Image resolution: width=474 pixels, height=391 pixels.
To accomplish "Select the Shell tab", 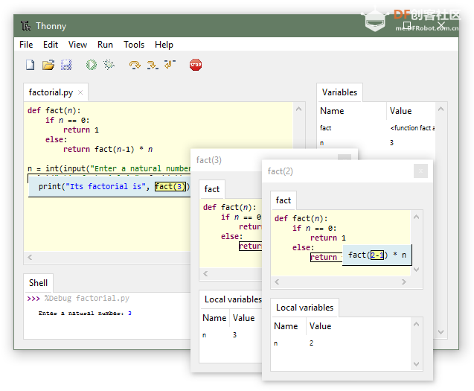I will click(x=39, y=283).
